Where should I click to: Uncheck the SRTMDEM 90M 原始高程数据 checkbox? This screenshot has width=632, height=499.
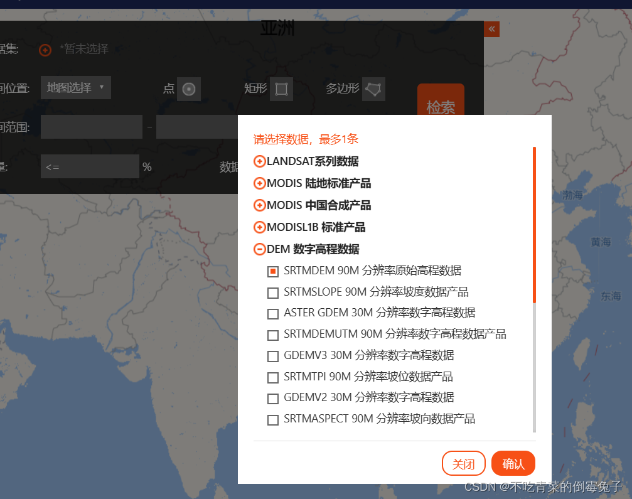click(x=273, y=271)
